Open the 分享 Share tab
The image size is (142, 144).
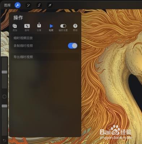click(x=39, y=27)
